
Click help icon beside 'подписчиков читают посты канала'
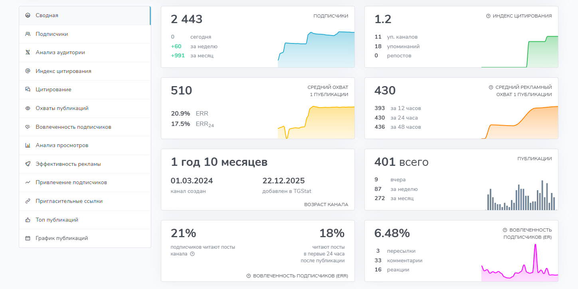192,254
